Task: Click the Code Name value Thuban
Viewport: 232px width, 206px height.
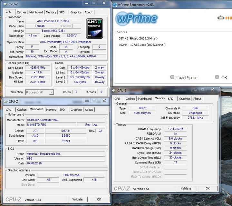Action: tap(40, 26)
